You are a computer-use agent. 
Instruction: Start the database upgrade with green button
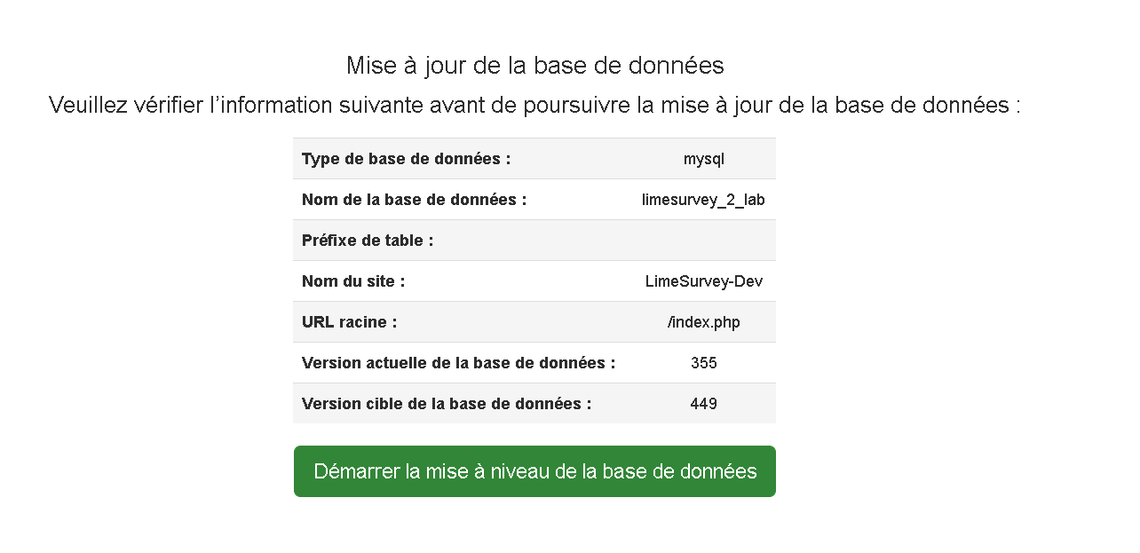534,471
